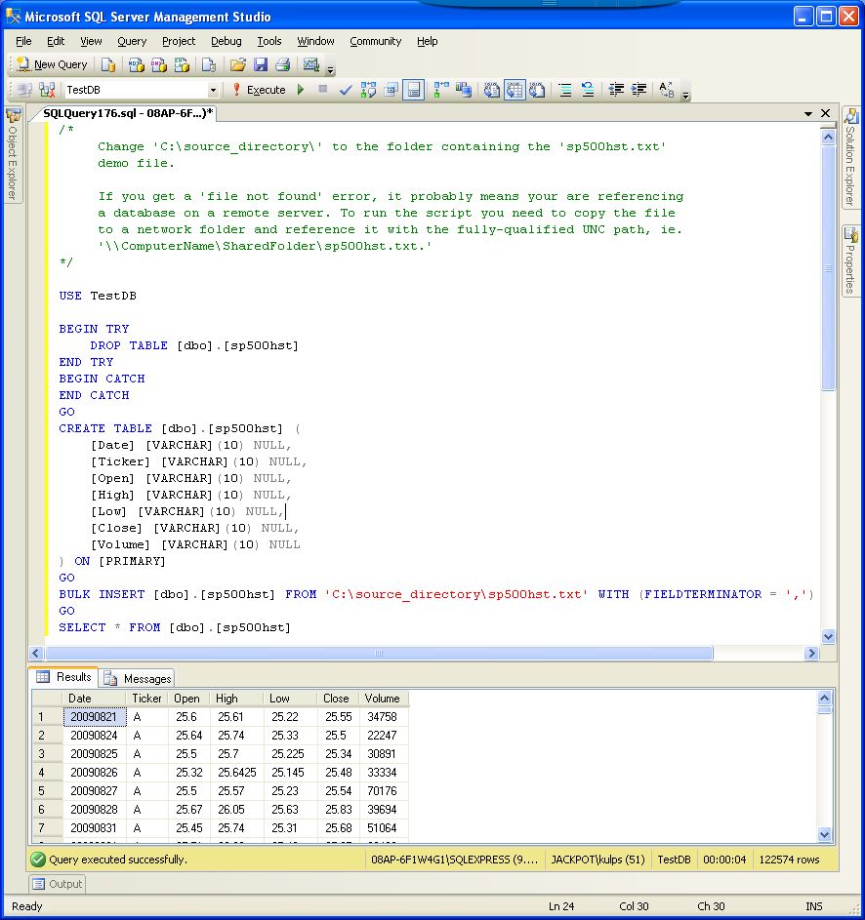
Task: Switch to the Messages tab
Action: pos(138,679)
